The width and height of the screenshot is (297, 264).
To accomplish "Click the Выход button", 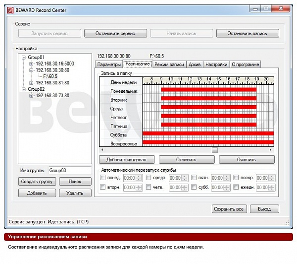I will [x=264, y=209].
